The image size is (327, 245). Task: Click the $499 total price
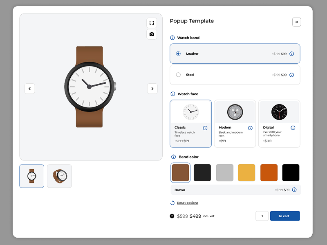195,216
